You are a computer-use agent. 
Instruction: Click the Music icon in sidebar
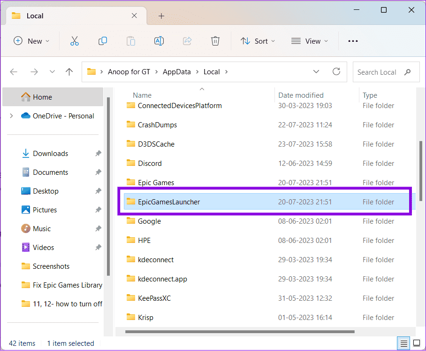[26, 228]
